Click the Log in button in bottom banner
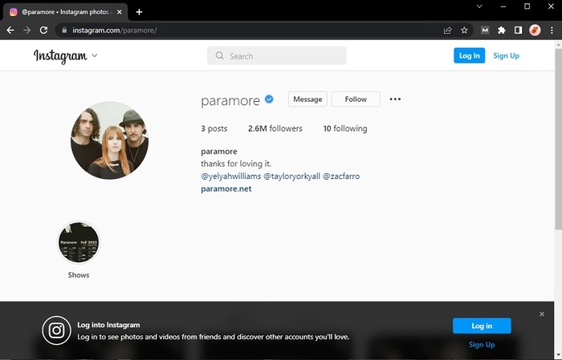Viewport: 562px width, 360px height. [482, 326]
